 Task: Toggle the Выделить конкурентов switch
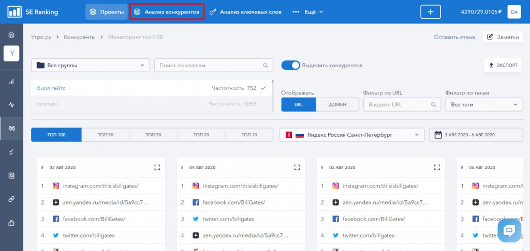[x=291, y=66]
